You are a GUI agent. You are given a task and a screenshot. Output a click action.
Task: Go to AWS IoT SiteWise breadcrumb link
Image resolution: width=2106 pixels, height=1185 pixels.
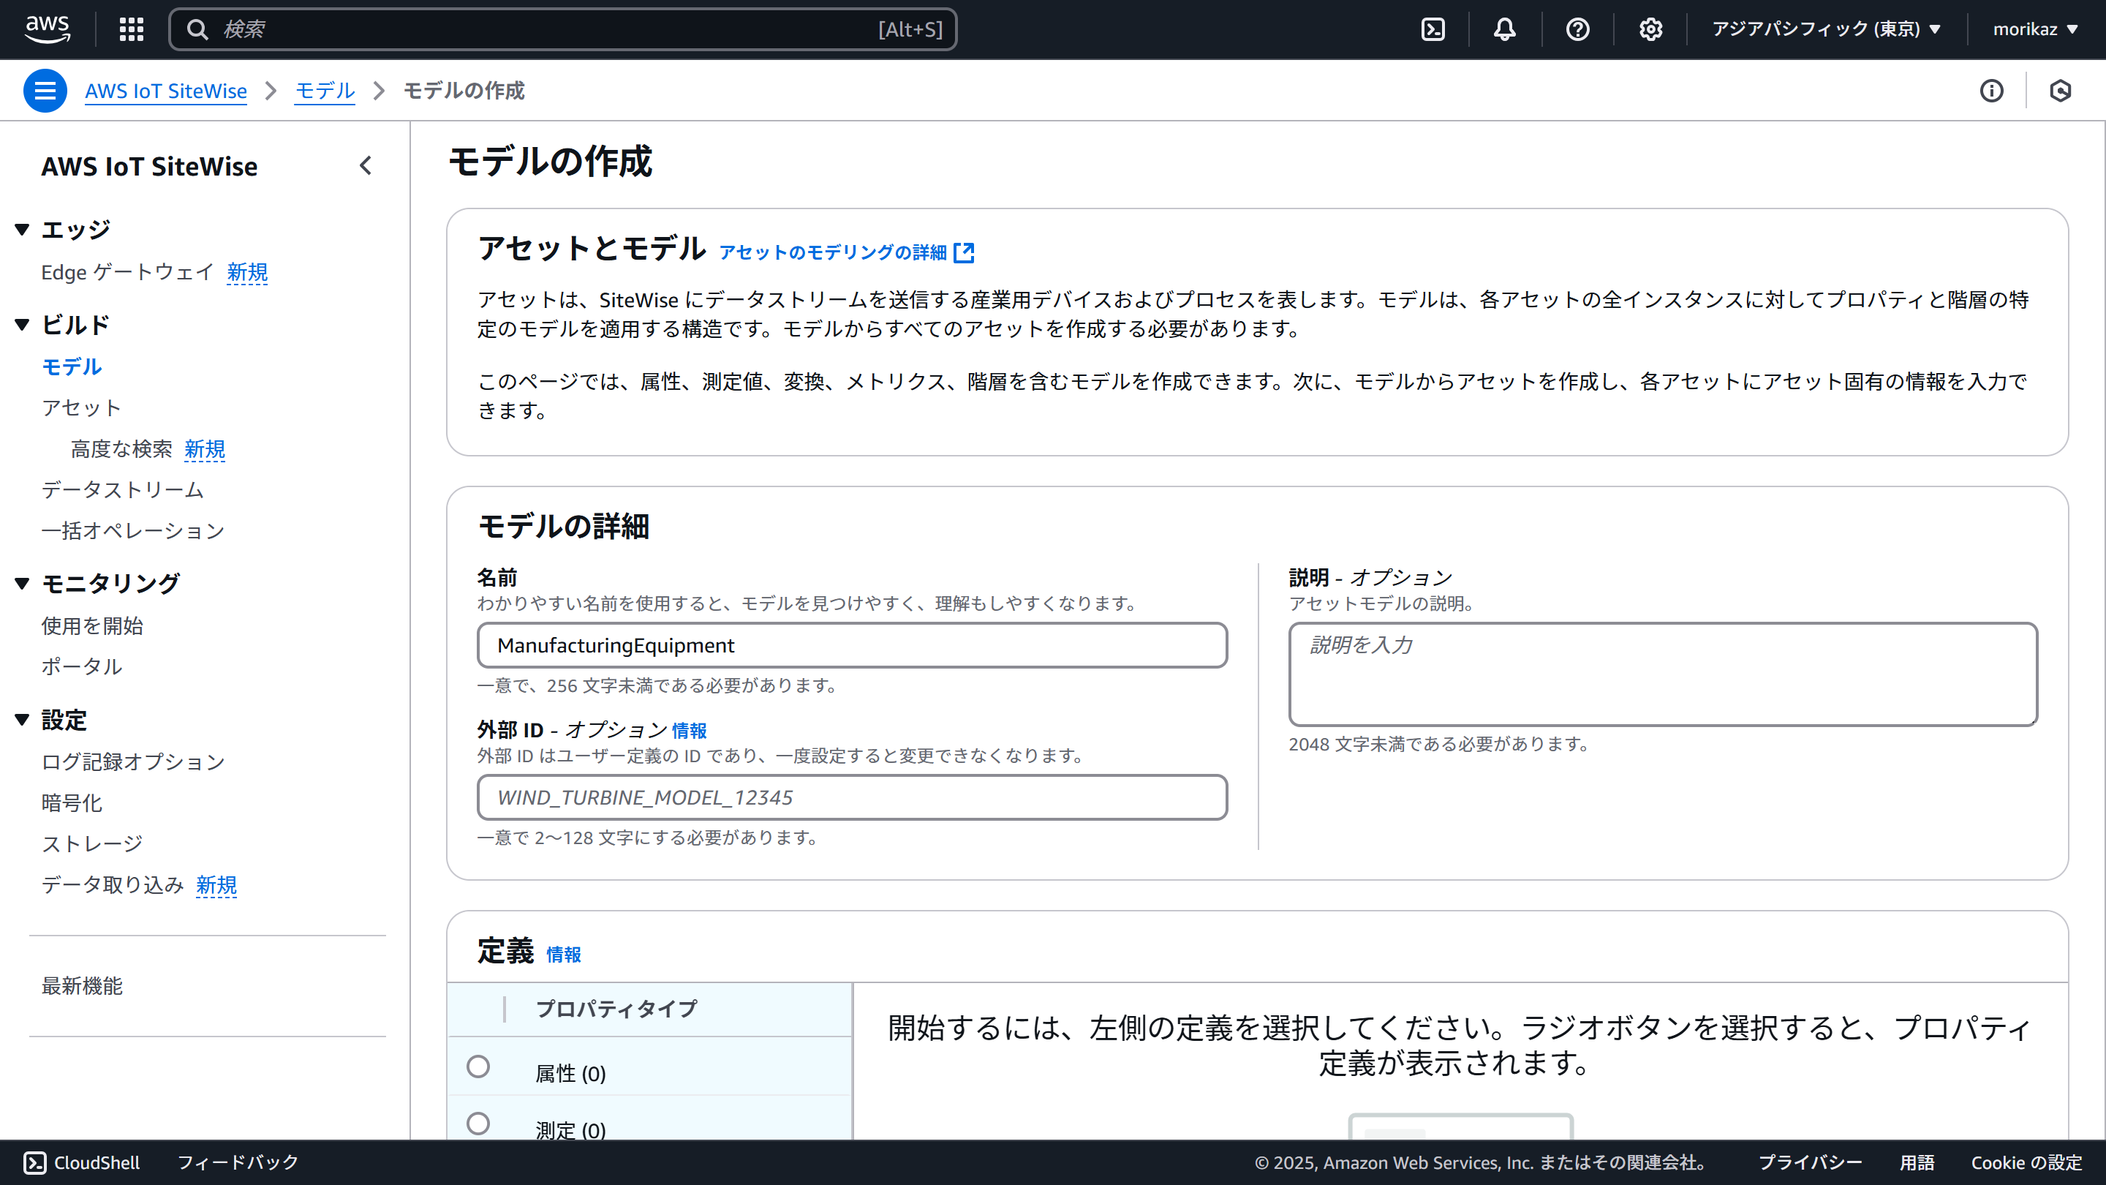coord(166,91)
